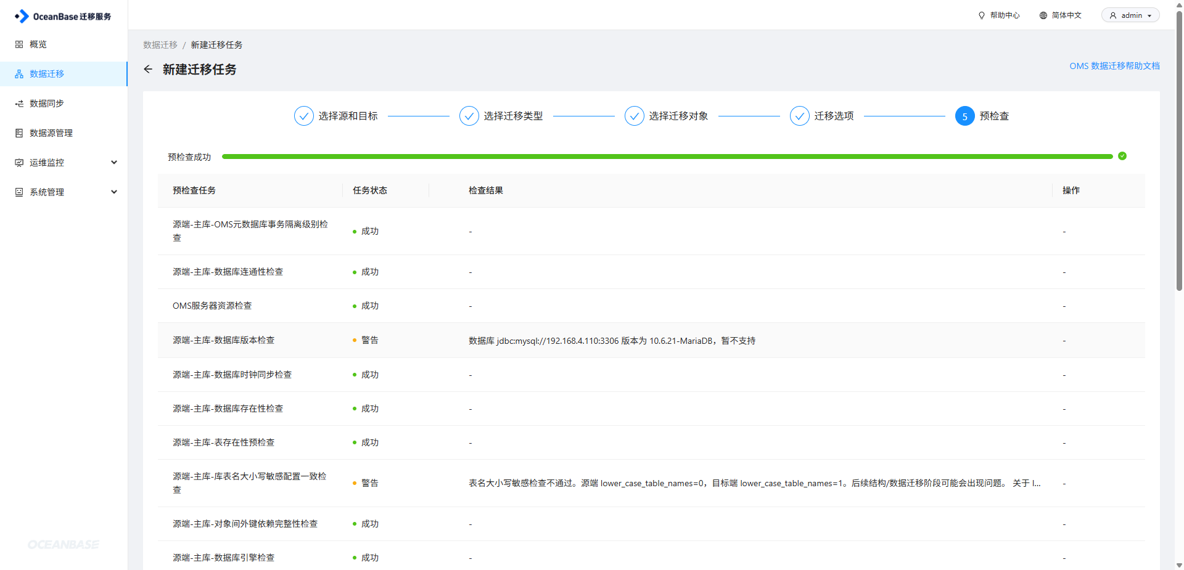Open the 数据同步 section
Viewport: 1184px width, 570px height.
click(x=46, y=103)
